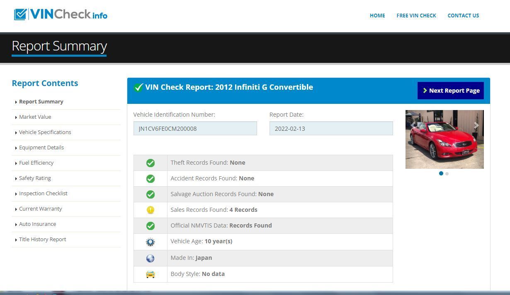Click the green check beside Official NMVTIS Data
The width and height of the screenshot is (510, 295).
151,226
